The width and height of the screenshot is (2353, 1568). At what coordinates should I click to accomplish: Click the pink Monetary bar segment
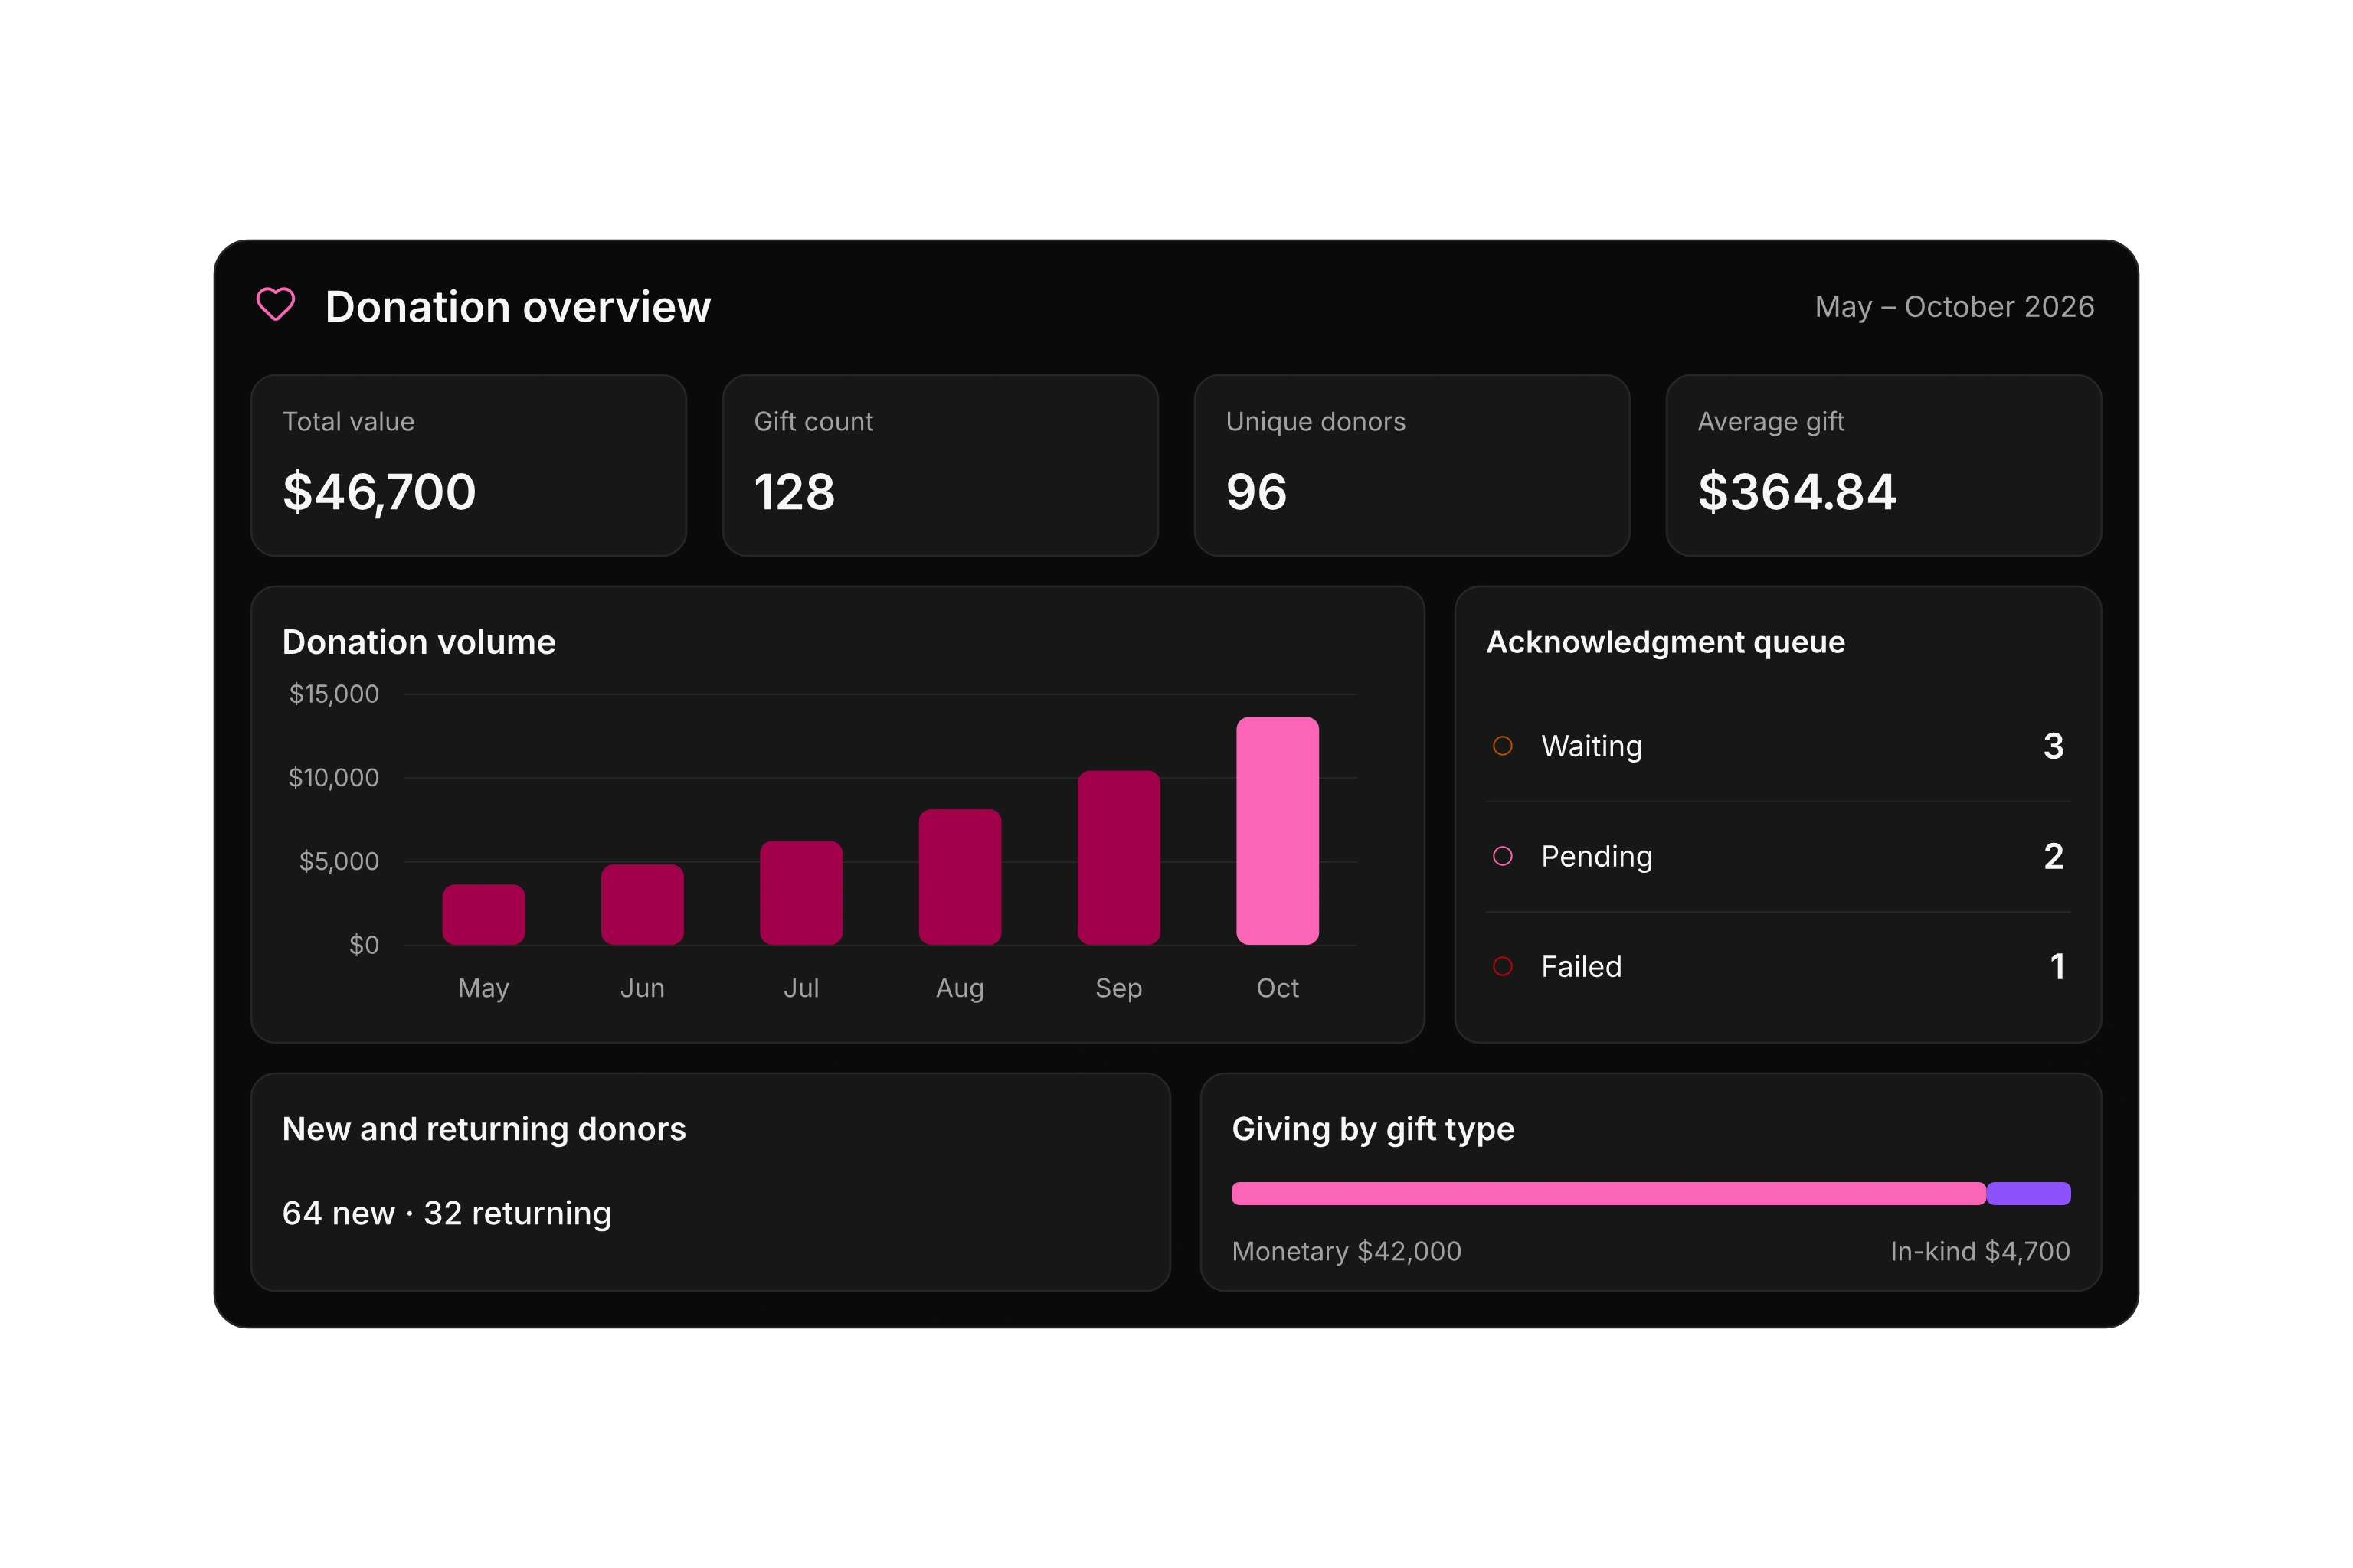(x=1608, y=1193)
